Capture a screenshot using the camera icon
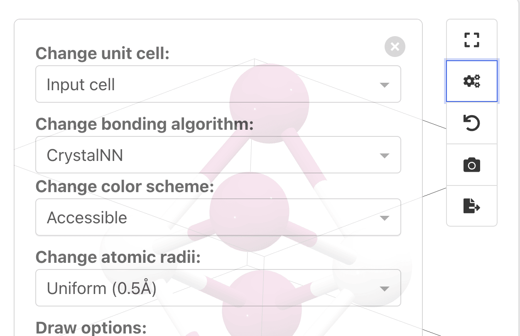This screenshot has height=336, width=520. (472, 165)
